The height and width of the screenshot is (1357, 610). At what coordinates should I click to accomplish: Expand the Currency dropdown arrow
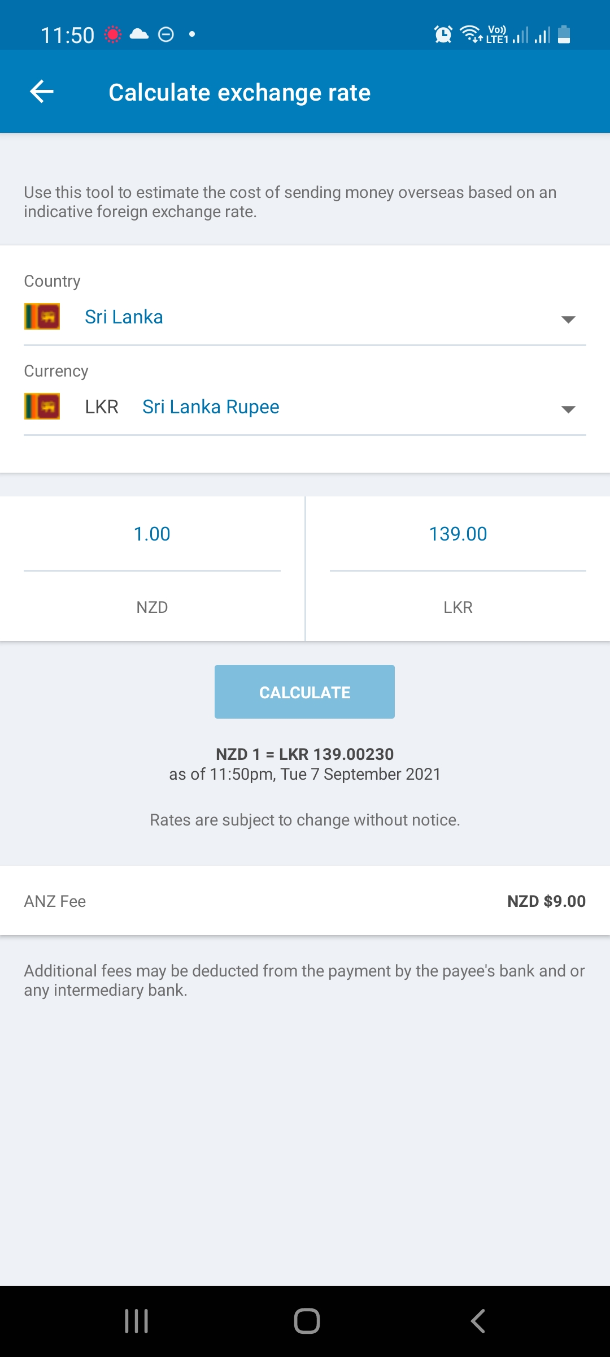pos(568,409)
